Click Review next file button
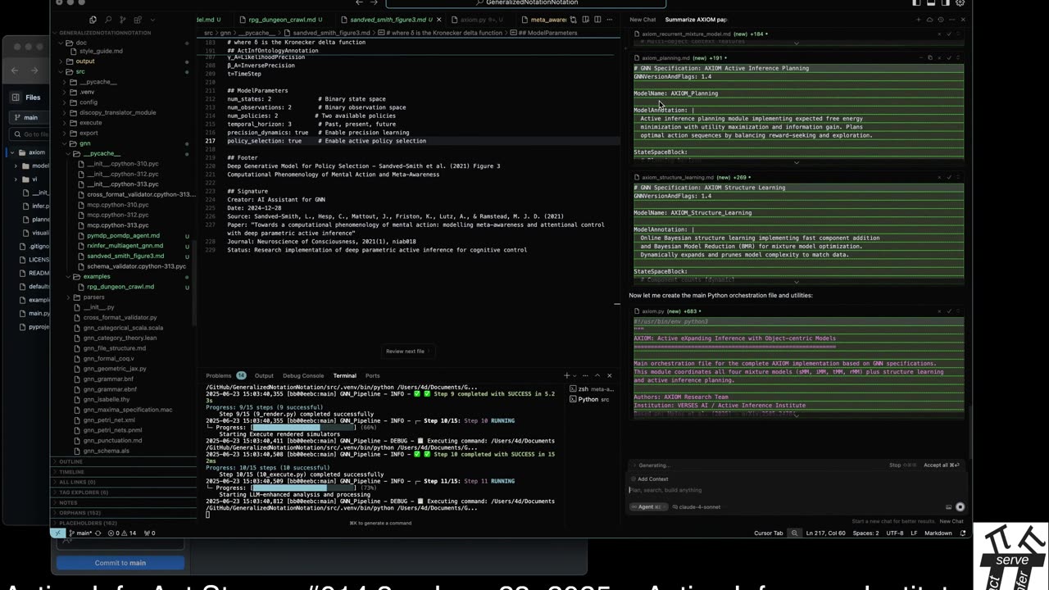Screen dimensions: 1049x590 [407, 351]
